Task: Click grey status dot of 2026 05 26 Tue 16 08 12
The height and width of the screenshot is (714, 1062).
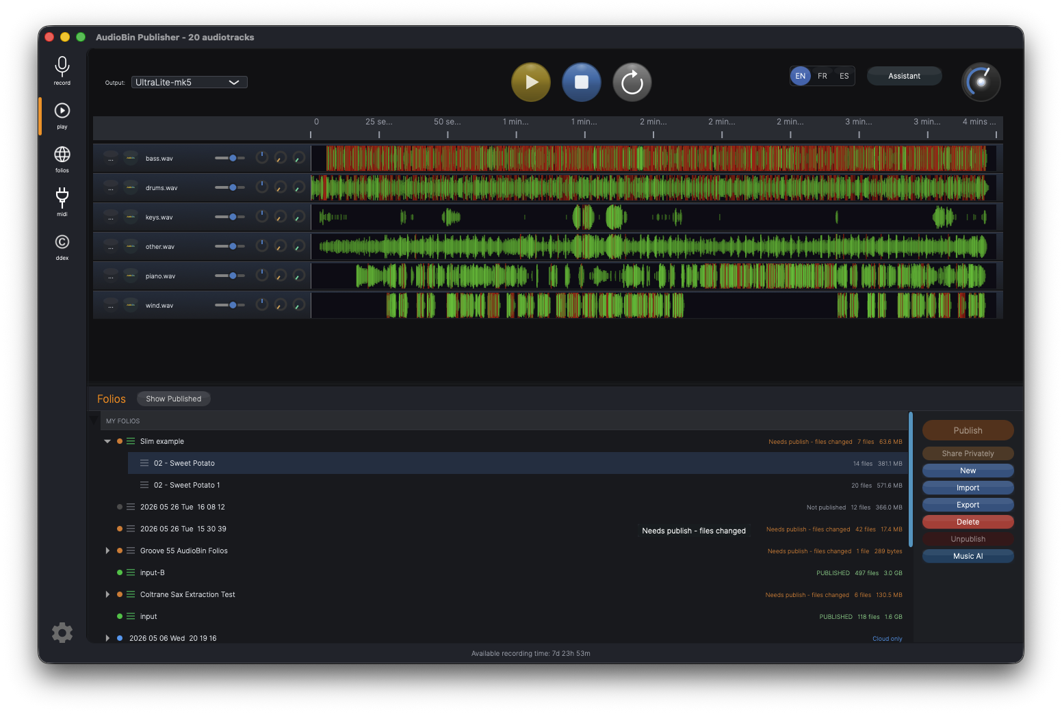Action: 120,507
